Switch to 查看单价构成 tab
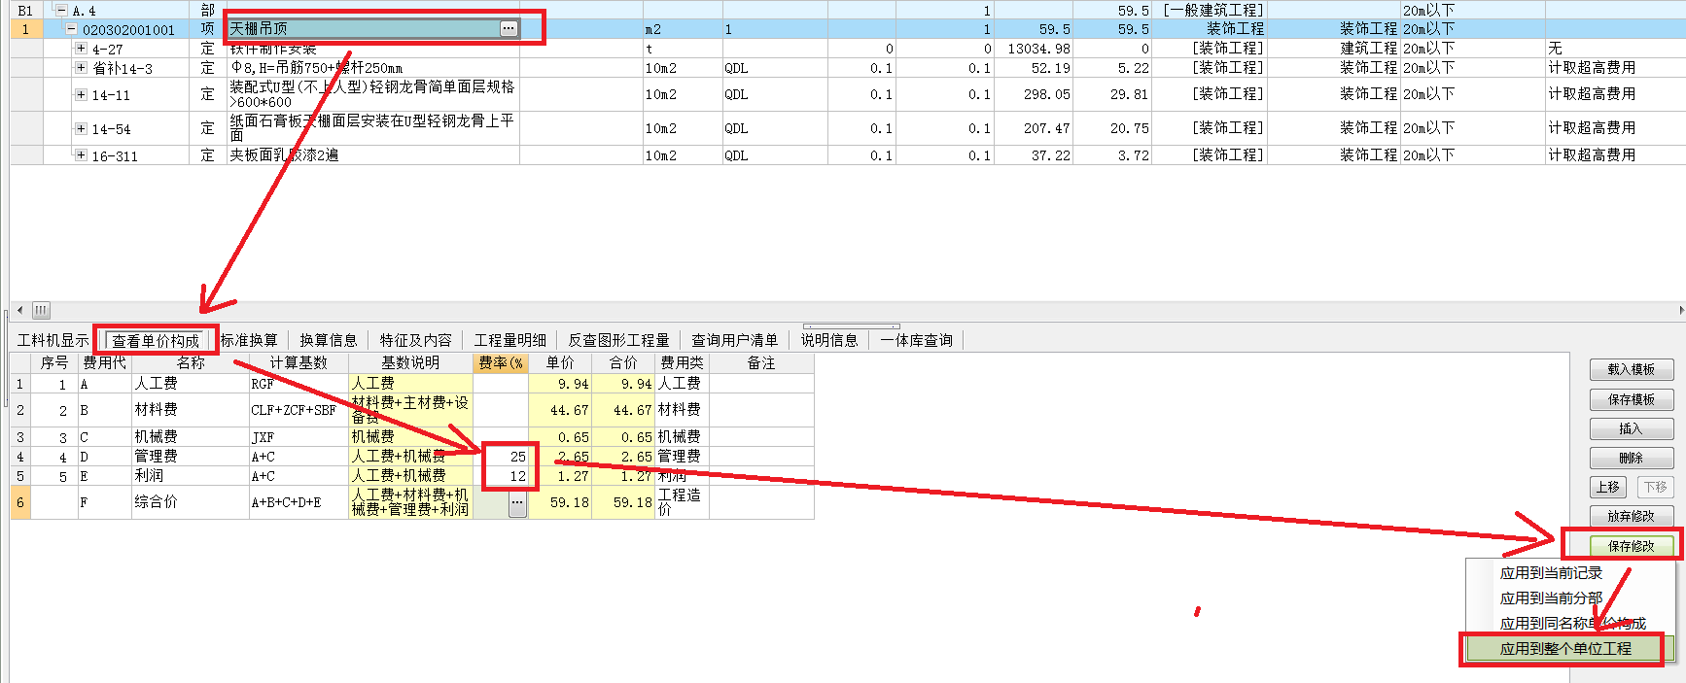Image resolution: width=1686 pixels, height=683 pixels. tap(156, 340)
